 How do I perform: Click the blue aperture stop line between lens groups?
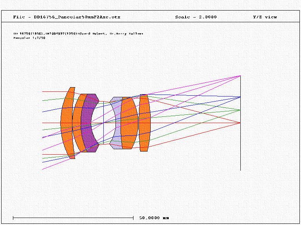[103, 123]
